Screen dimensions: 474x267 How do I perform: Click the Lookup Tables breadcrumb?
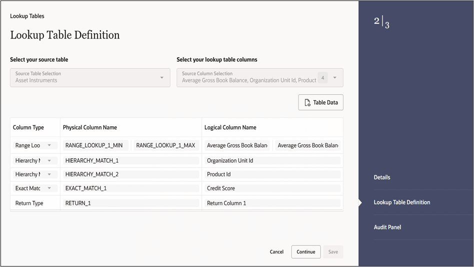27,16
